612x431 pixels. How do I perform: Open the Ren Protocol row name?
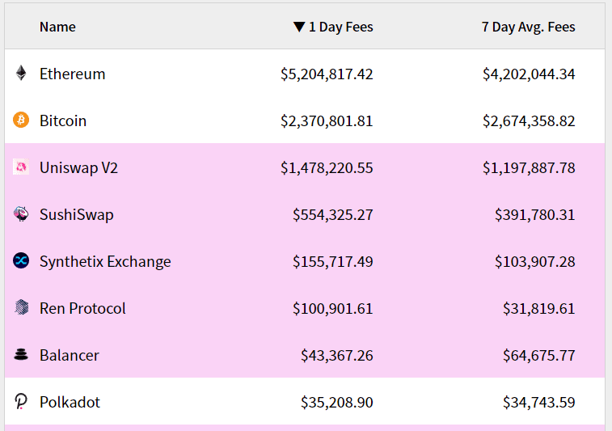[82, 308]
